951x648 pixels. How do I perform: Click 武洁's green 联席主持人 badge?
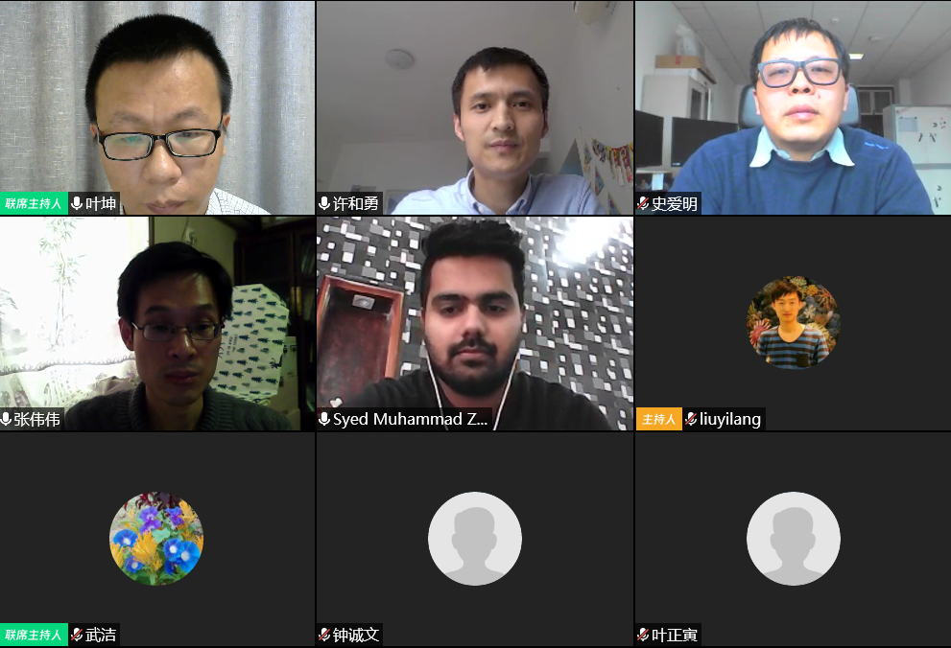[34, 635]
